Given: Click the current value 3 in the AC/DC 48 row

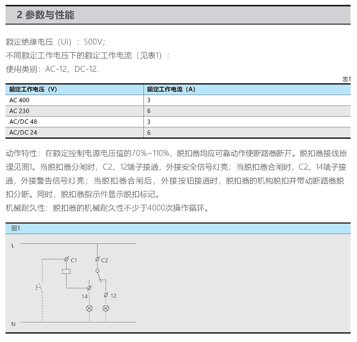Looking at the screenshot, I should [149, 122].
